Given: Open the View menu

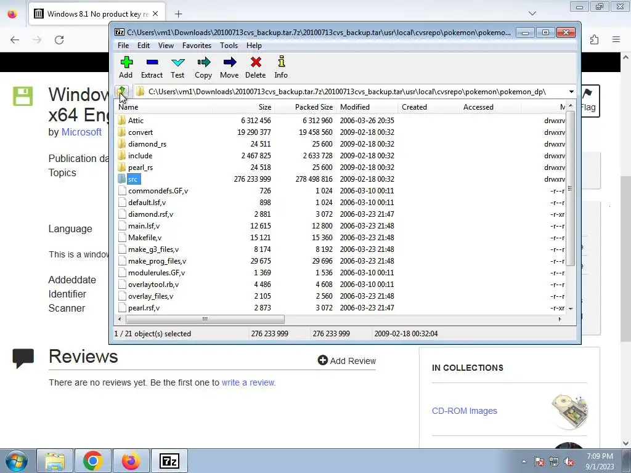Looking at the screenshot, I should (x=166, y=46).
